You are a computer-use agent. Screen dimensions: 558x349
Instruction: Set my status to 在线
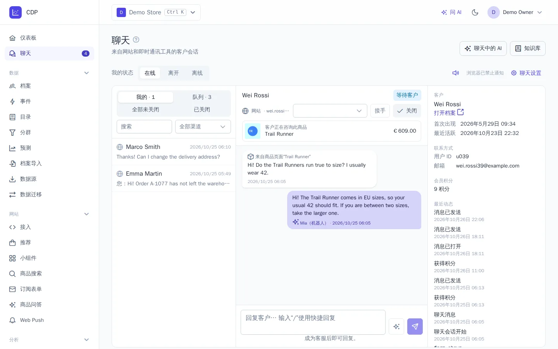150,73
